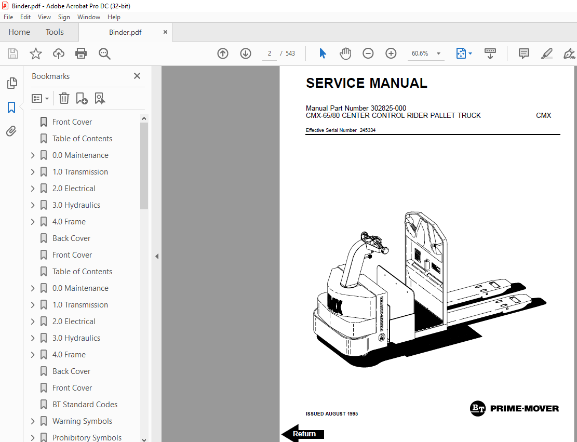This screenshot has height=442, width=577.
Task: Open the second 1.0 Transmission bookmark
Action: coord(80,305)
